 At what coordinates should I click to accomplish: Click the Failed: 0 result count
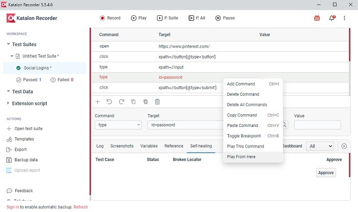pyautogui.click(x=62, y=80)
